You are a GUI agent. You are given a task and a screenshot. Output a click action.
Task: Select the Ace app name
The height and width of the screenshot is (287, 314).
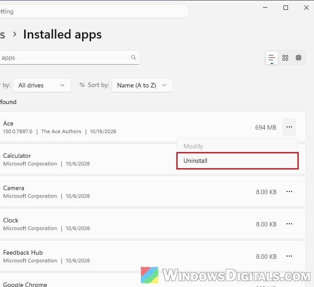(x=8, y=123)
